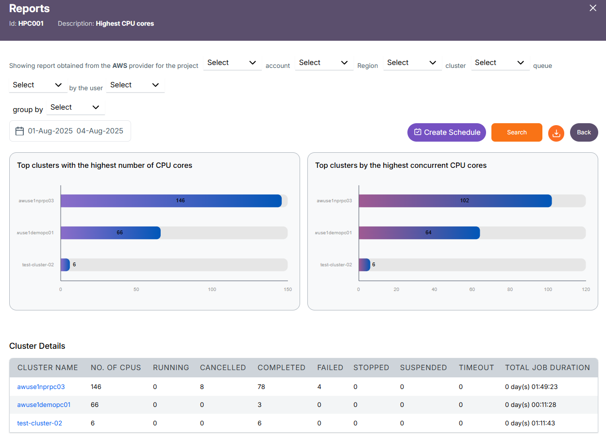Click the HPC001 report Id text
This screenshot has height=438, width=606.
coord(31,23)
